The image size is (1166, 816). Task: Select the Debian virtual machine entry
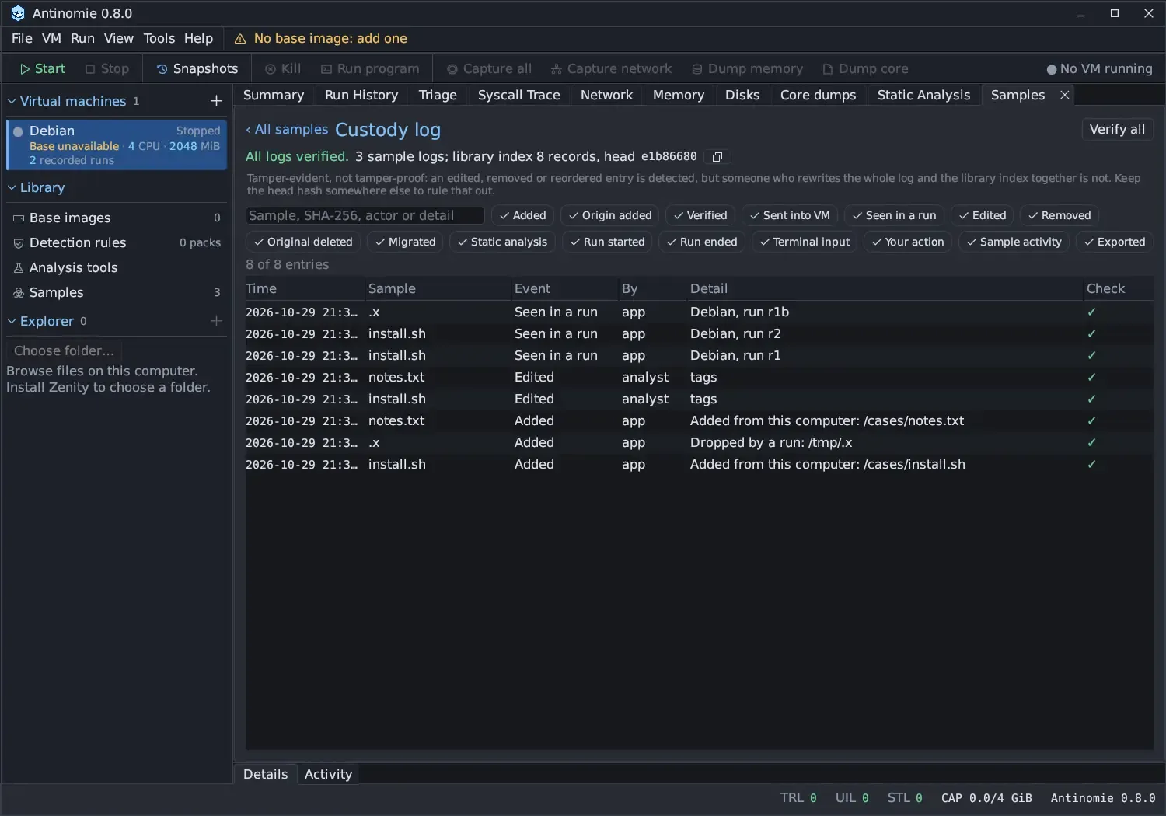pyautogui.click(x=117, y=145)
